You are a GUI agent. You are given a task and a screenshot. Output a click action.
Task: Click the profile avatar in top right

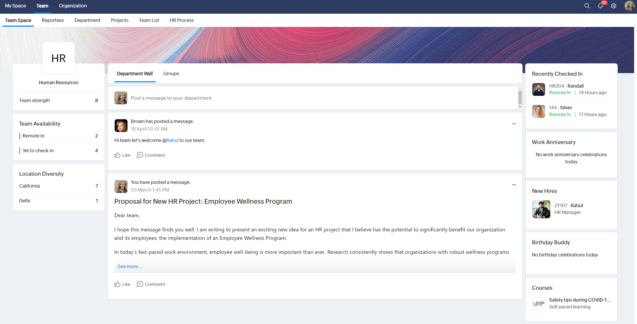[x=629, y=6]
